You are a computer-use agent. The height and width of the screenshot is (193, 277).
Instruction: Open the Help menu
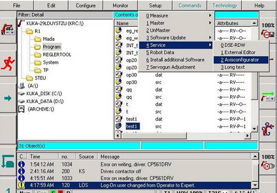pyautogui.click(x=259, y=5)
